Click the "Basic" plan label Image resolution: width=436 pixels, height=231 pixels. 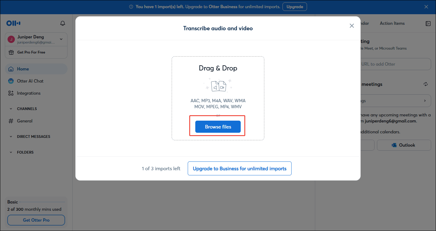[x=13, y=202]
